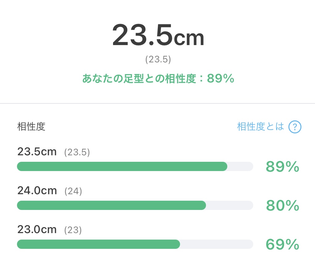Click the gray (23) next to 23.0cm label
315x272 pixels.
click(73, 230)
